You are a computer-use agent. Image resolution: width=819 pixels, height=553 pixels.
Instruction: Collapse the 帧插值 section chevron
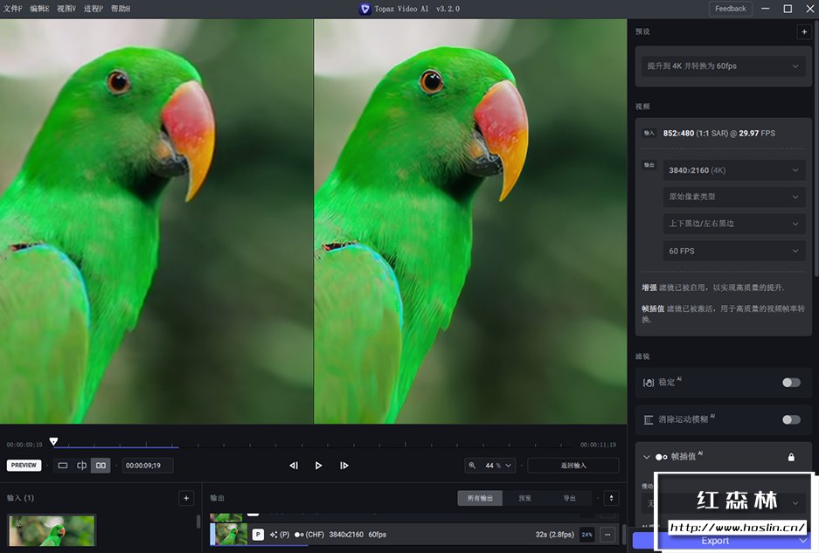pos(647,457)
